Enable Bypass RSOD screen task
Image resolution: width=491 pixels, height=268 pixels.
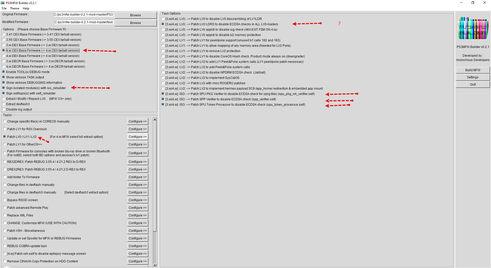click(x=5, y=200)
